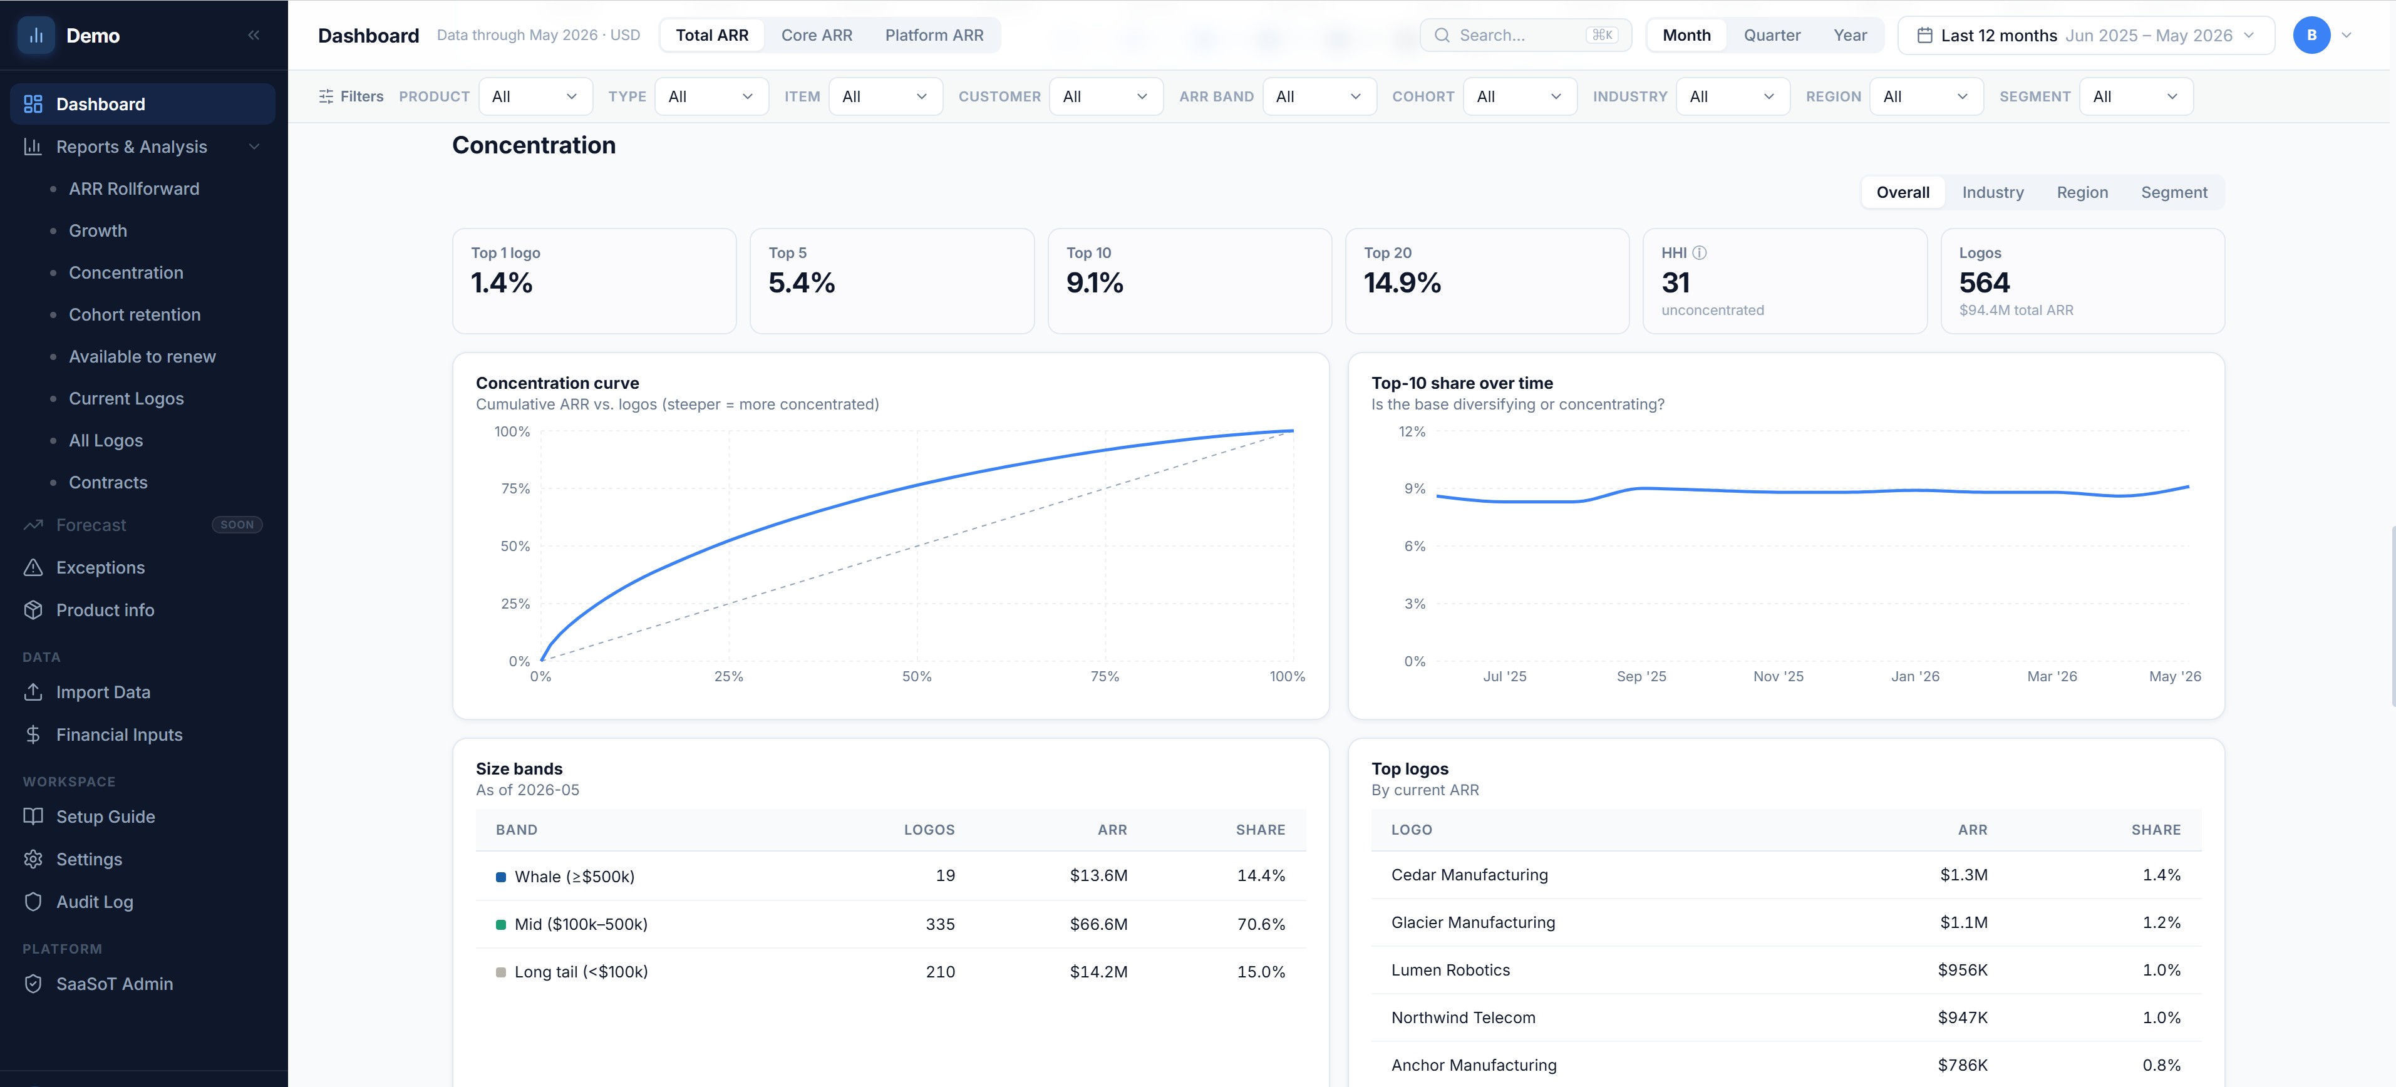The height and width of the screenshot is (1087, 2396).
Task: Click the SaaSoT Admin shield-check icon
Action: pos(33,984)
